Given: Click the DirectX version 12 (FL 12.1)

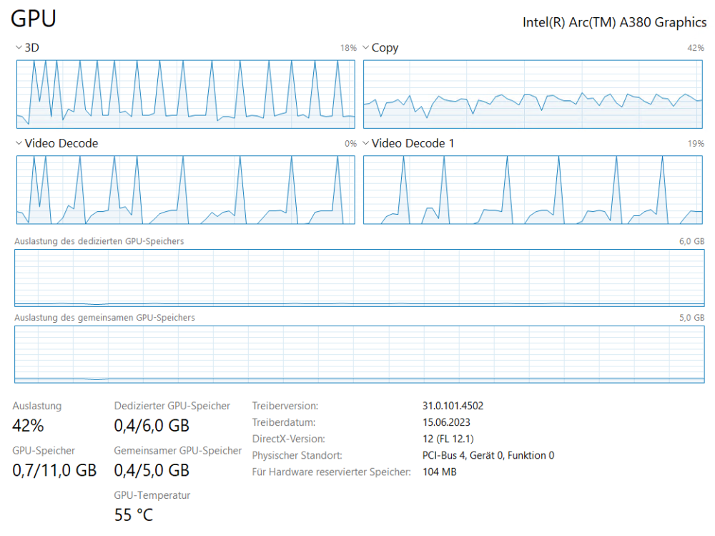Looking at the screenshot, I should click(x=448, y=439).
